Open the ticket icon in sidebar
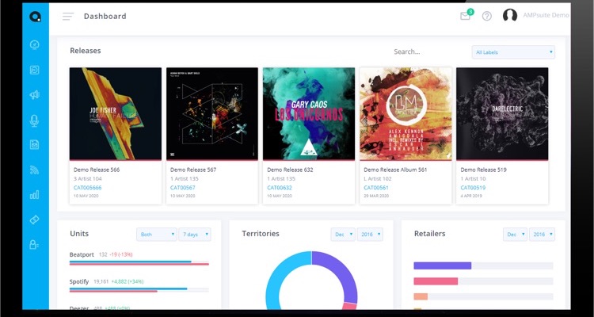 (x=35, y=220)
